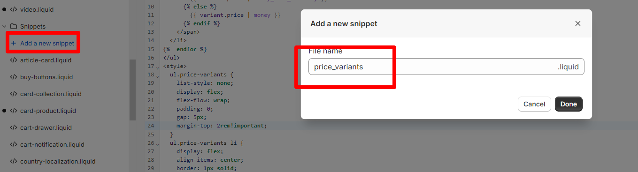The width and height of the screenshot is (638, 172).
Task: Click the code icon next to video.liquid
Action: click(x=14, y=9)
